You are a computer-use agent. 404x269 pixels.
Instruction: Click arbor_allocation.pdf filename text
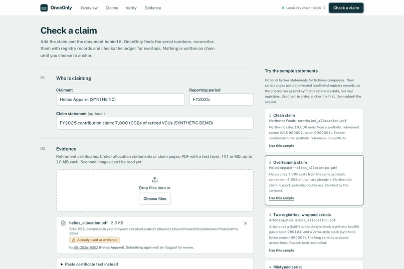pos(315,220)
